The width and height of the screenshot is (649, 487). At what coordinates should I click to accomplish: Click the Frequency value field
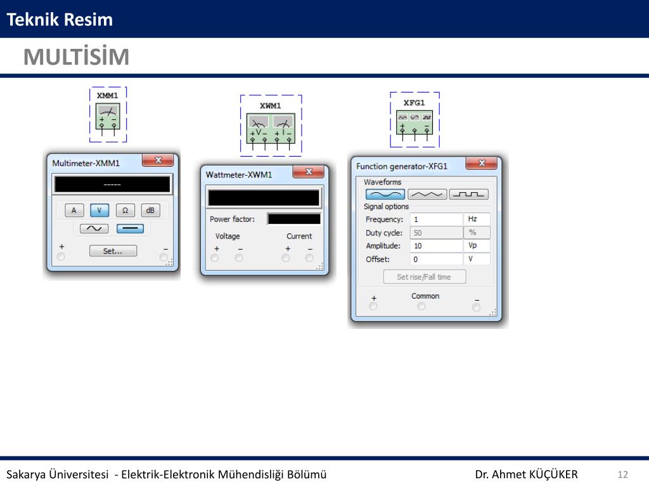coord(436,219)
